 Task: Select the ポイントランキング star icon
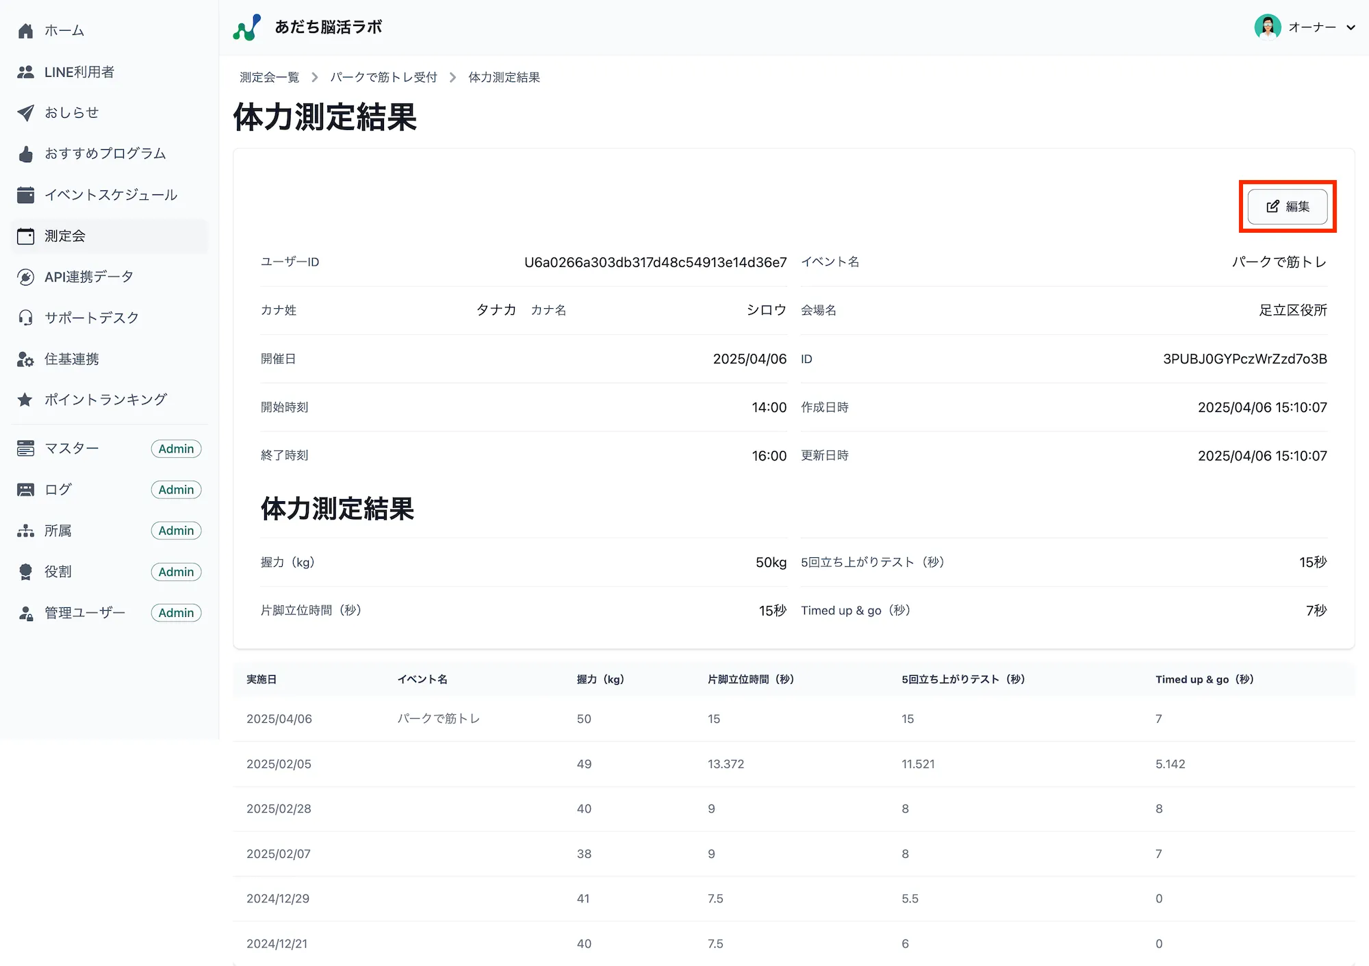[x=25, y=399]
